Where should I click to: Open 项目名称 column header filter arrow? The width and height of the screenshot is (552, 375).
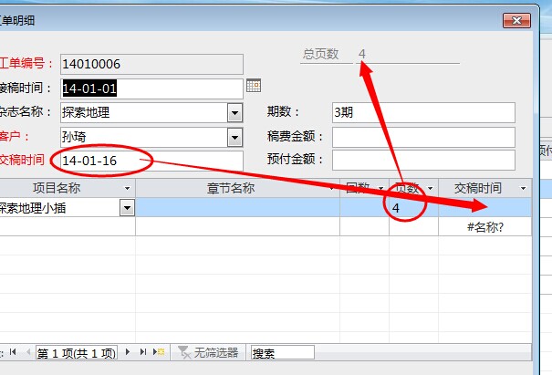tap(128, 188)
